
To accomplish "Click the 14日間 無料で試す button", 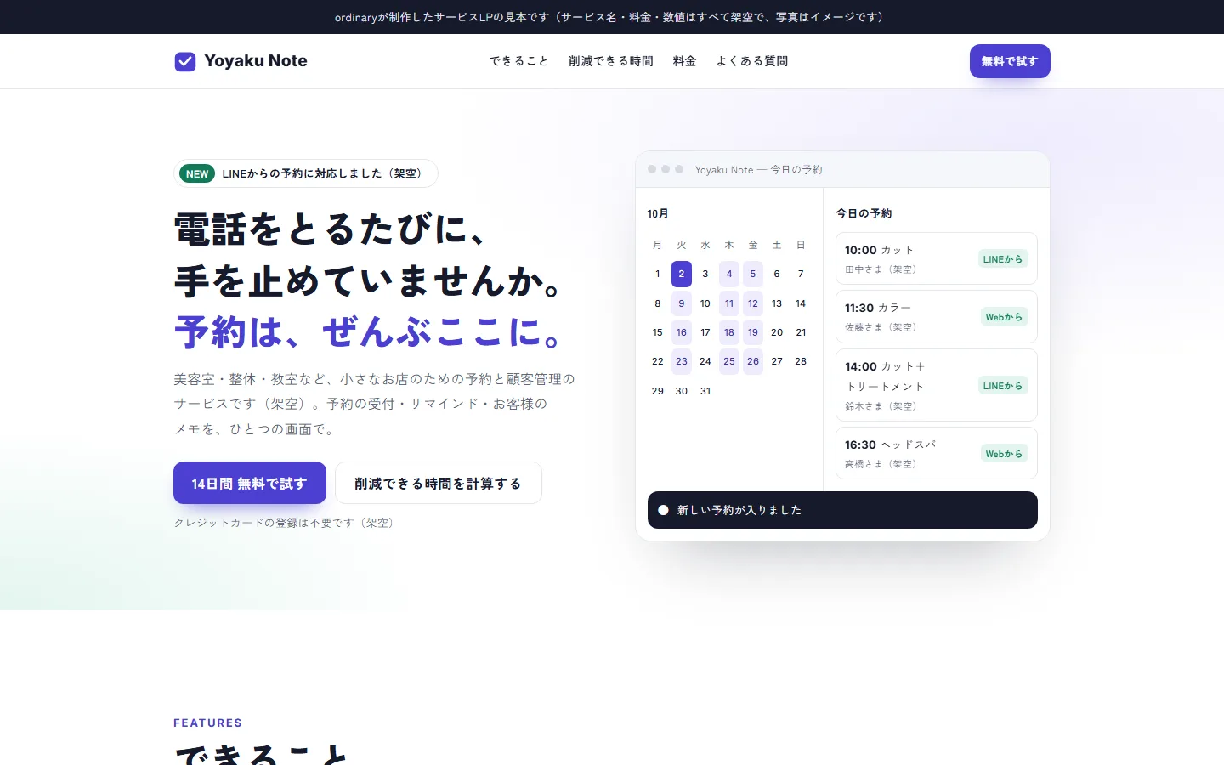I will tap(250, 483).
